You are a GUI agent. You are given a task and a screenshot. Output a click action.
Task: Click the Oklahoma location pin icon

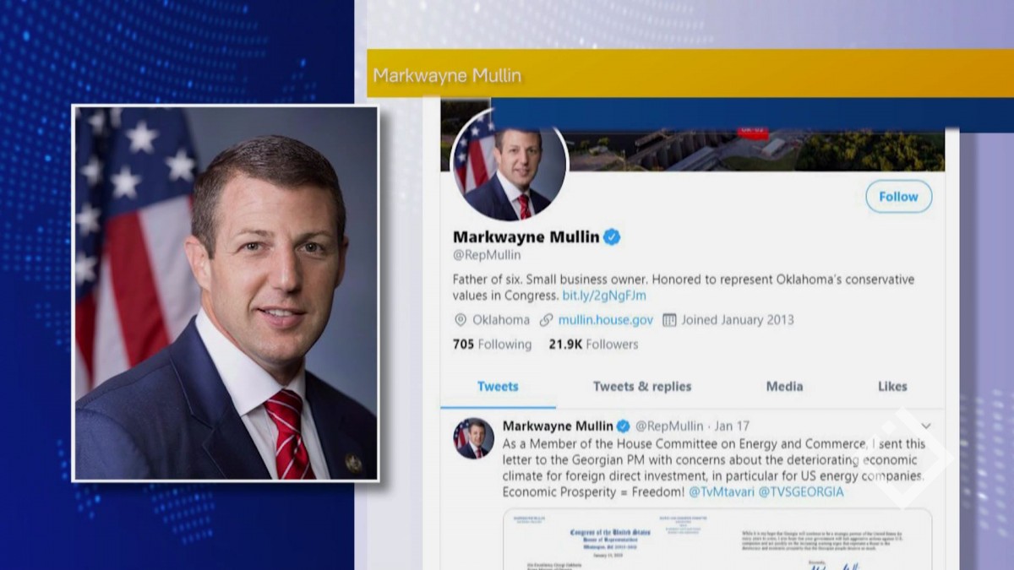[461, 320]
